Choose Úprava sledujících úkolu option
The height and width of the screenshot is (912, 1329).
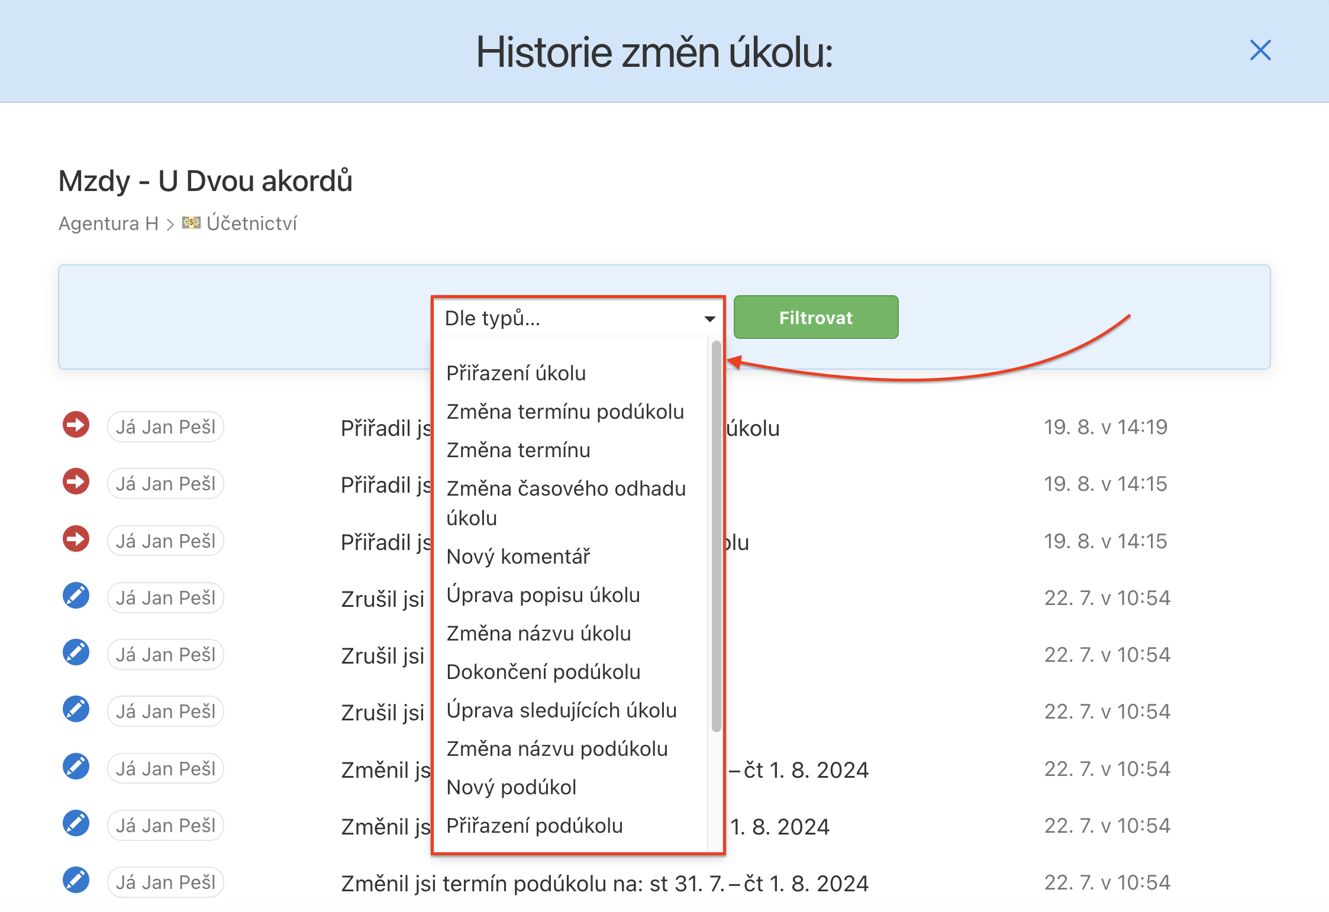(562, 710)
